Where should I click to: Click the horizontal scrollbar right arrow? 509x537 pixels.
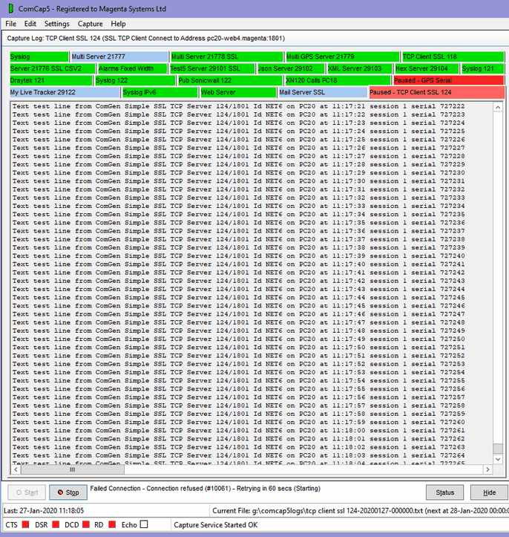point(486,469)
